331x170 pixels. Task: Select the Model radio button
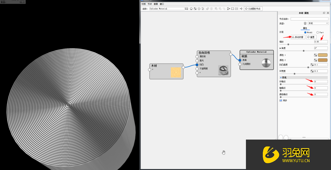(x=305, y=32)
